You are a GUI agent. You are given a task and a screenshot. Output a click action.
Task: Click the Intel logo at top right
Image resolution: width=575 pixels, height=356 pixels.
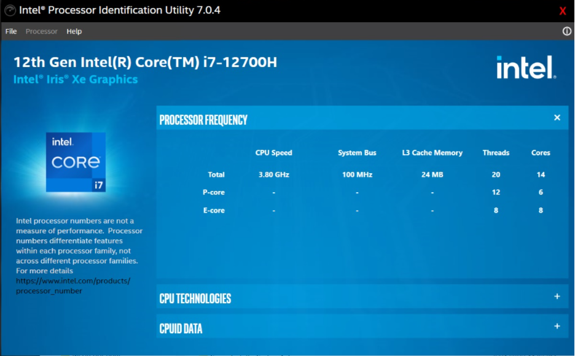pos(526,67)
